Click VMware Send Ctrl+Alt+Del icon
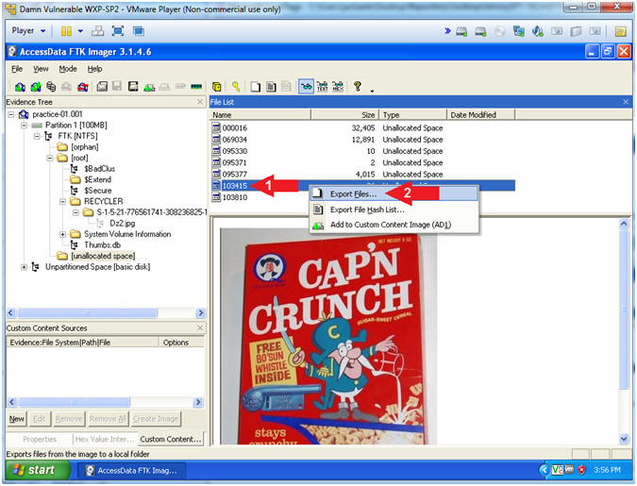Viewport: 637px width, 486px height. pyautogui.click(x=97, y=31)
